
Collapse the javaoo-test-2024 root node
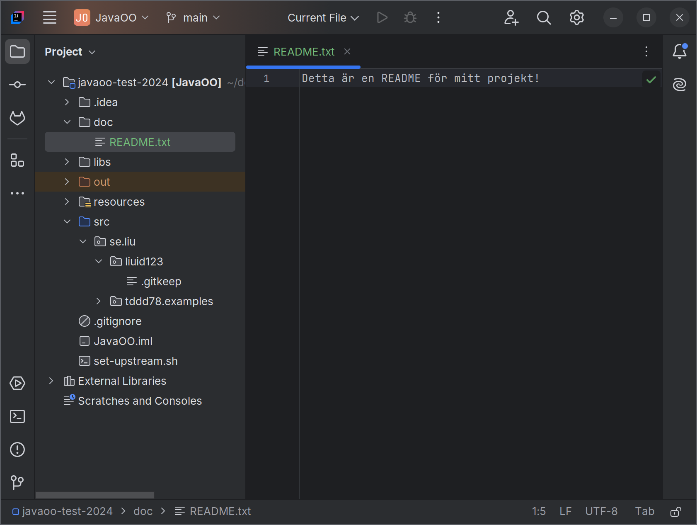pyautogui.click(x=51, y=82)
